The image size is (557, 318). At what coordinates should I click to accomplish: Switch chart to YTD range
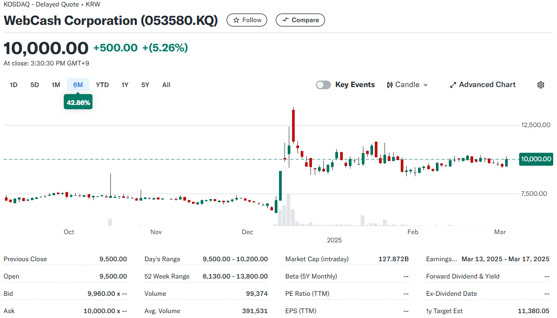point(102,85)
